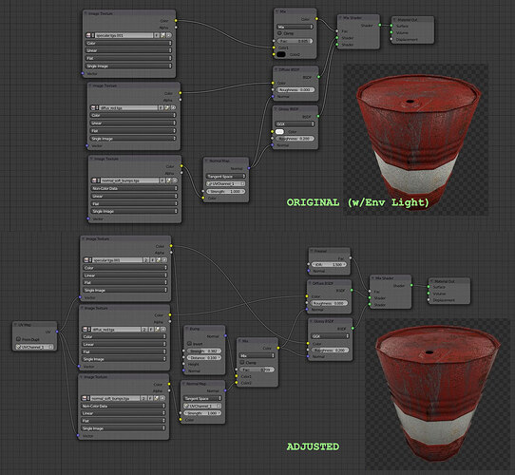Unlink image X in adjusted specular.tga.001 node

point(164,260)
